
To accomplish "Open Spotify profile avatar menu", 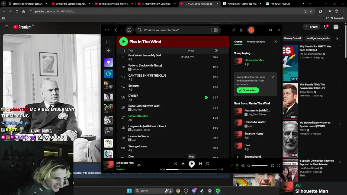I will [x=251, y=30].
